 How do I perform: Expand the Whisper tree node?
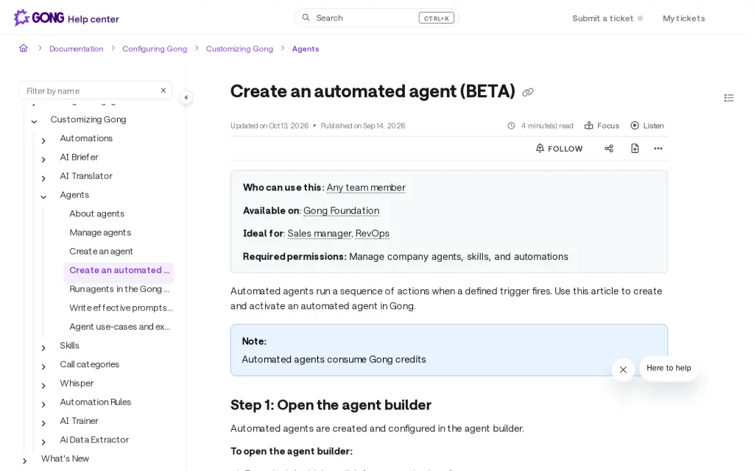coord(43,386)
